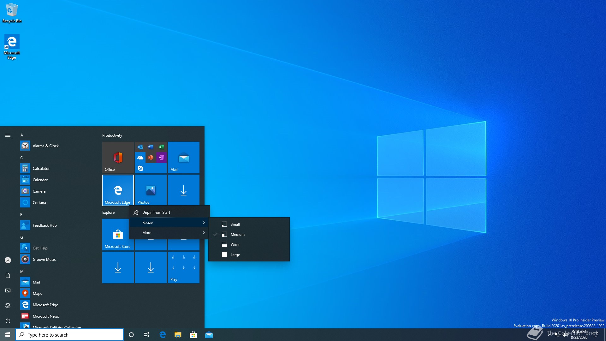Screen dimensions: 606x341
Task: Click the Power button in Start
Action: [8, 321]
